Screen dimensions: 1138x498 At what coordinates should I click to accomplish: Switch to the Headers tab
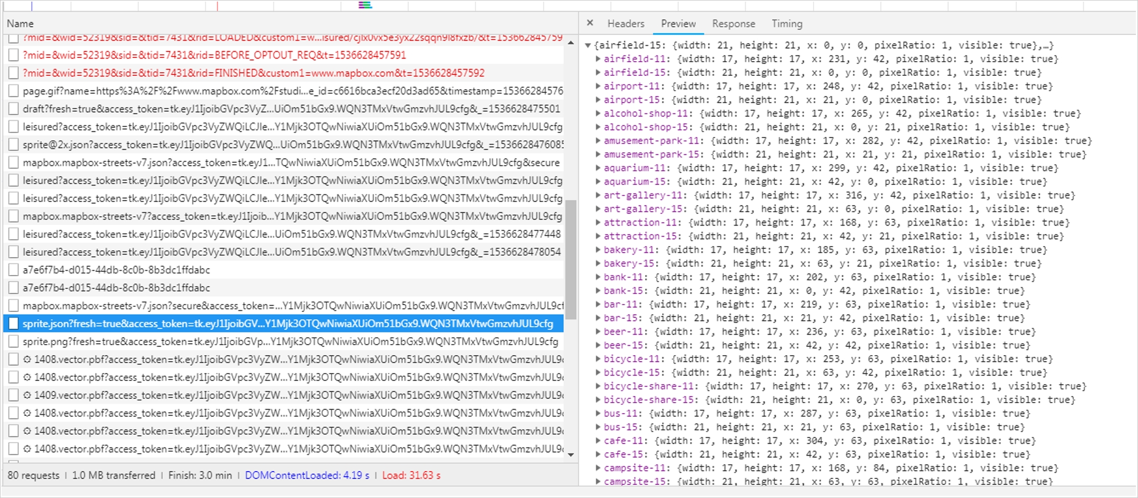point(625,24)
